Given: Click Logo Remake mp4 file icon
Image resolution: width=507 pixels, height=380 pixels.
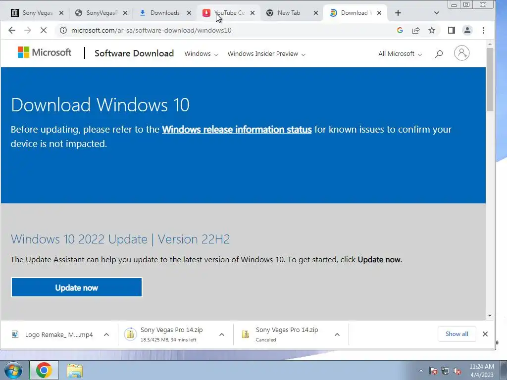Looking at the screenshot, I should point(15,334).
